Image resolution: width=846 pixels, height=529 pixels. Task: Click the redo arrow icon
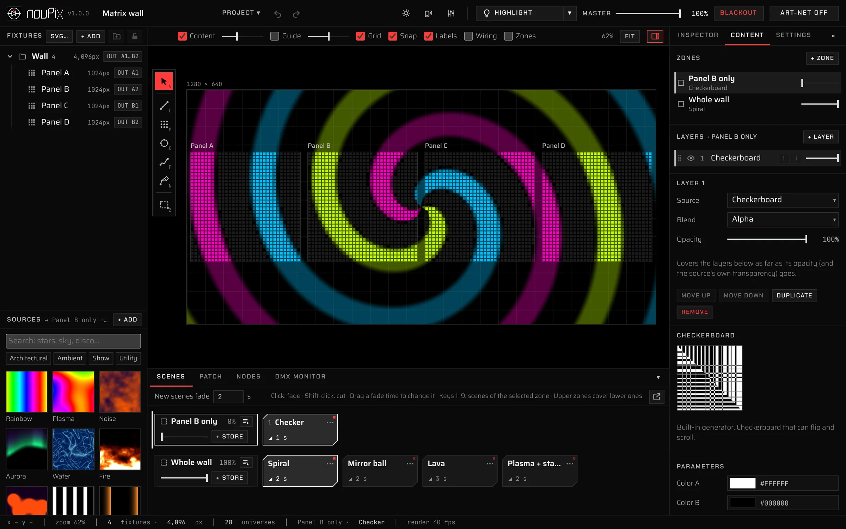click(x=296, y=14)
